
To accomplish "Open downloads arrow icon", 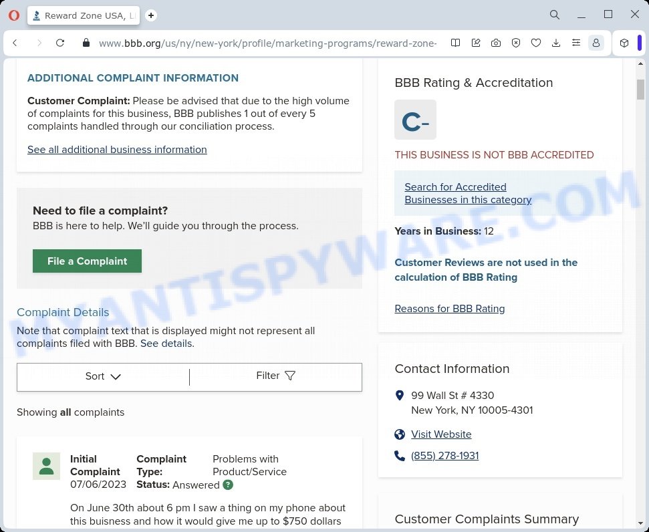I will coord(556,43).
